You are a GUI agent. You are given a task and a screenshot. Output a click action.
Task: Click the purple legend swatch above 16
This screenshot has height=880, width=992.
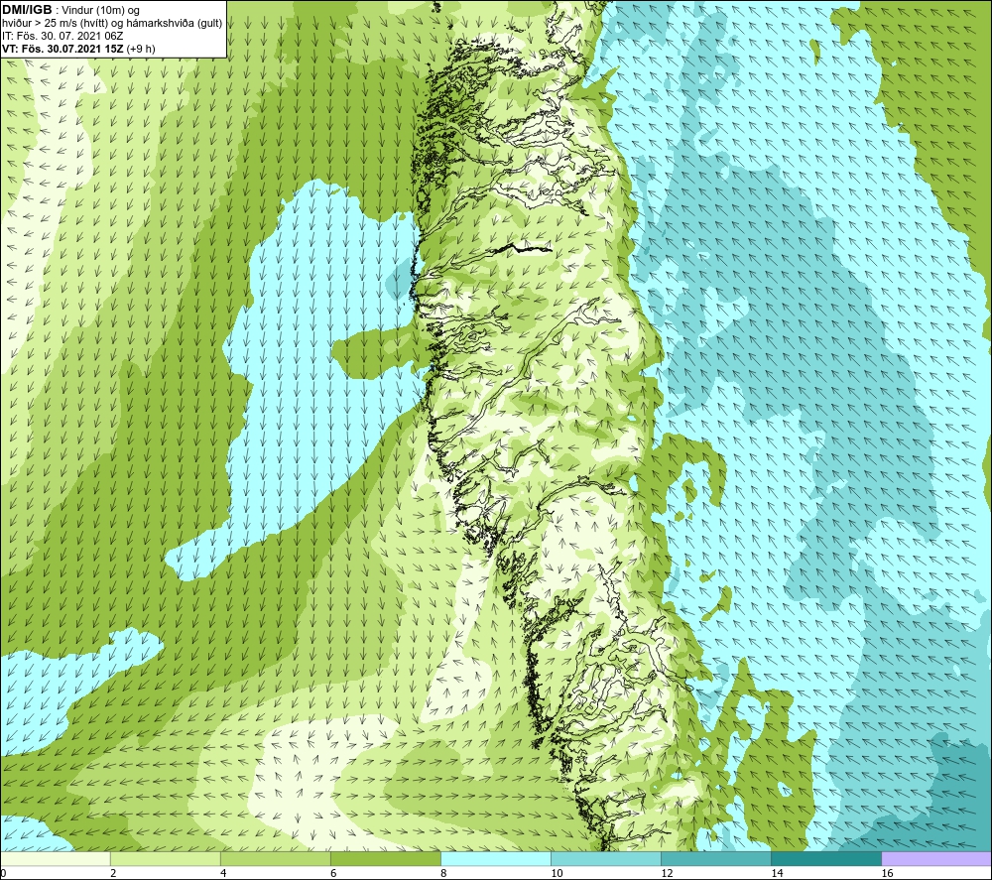tap(936, 858)
